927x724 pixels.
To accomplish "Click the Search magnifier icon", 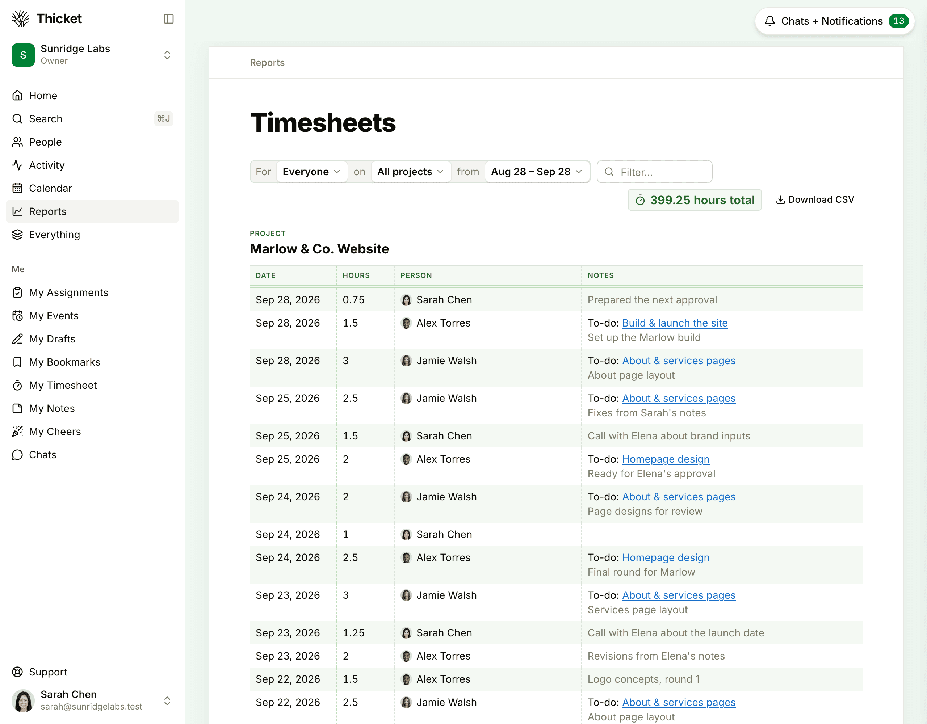I will (17, 119).
